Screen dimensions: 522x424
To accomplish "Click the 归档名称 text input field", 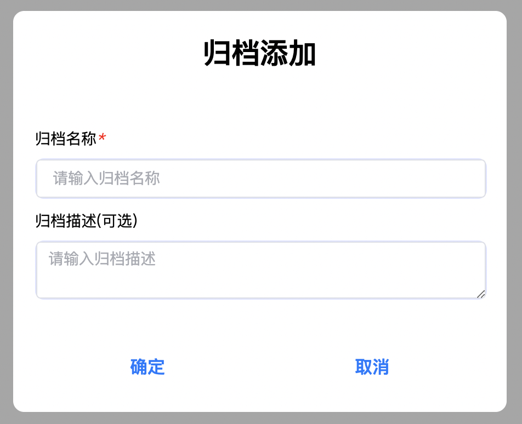I will click(260, 179).
